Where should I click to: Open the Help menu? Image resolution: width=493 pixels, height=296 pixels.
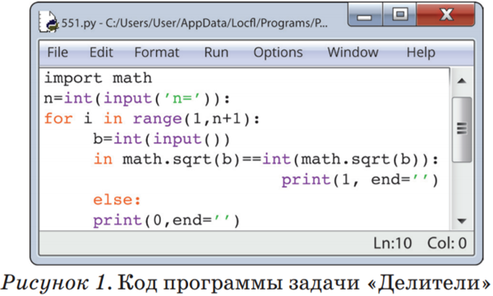pyautogui.click(x=421, y=53)
